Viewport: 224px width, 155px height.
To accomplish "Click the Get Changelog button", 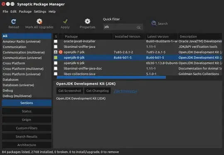I will 97,91.
